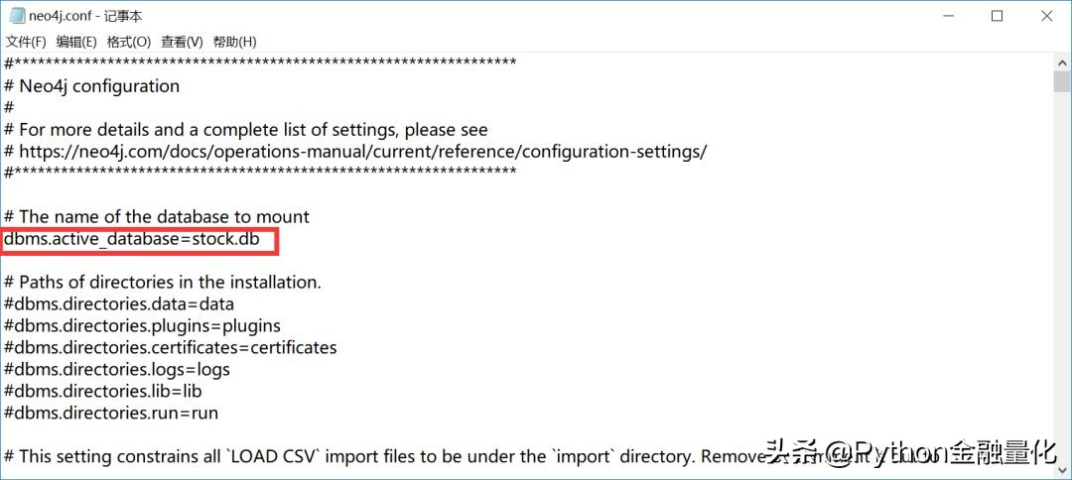Place cursor in dbms.active_database=stock.db line
1072x480 pixels.
131,239
